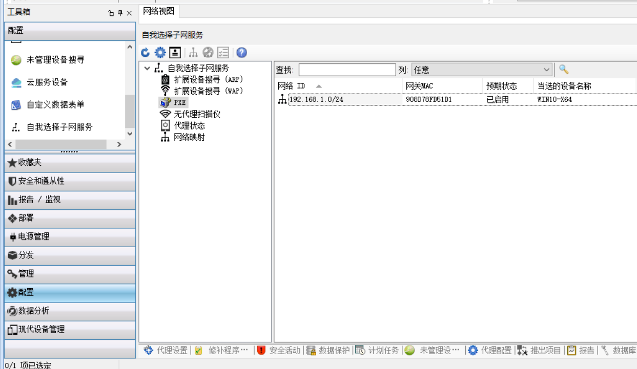Collapse the 自我选择子网服务 tree root
This screenshot has height=369, width=637.
[148, 68]
